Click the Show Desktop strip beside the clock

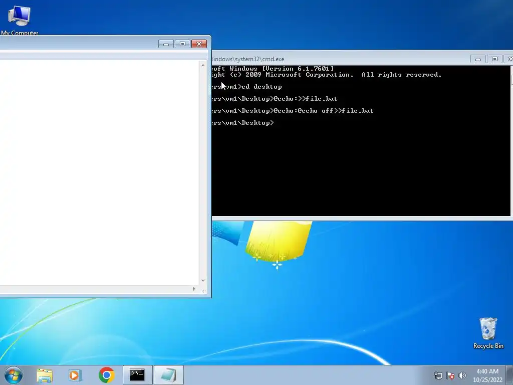tap(509, 375)
